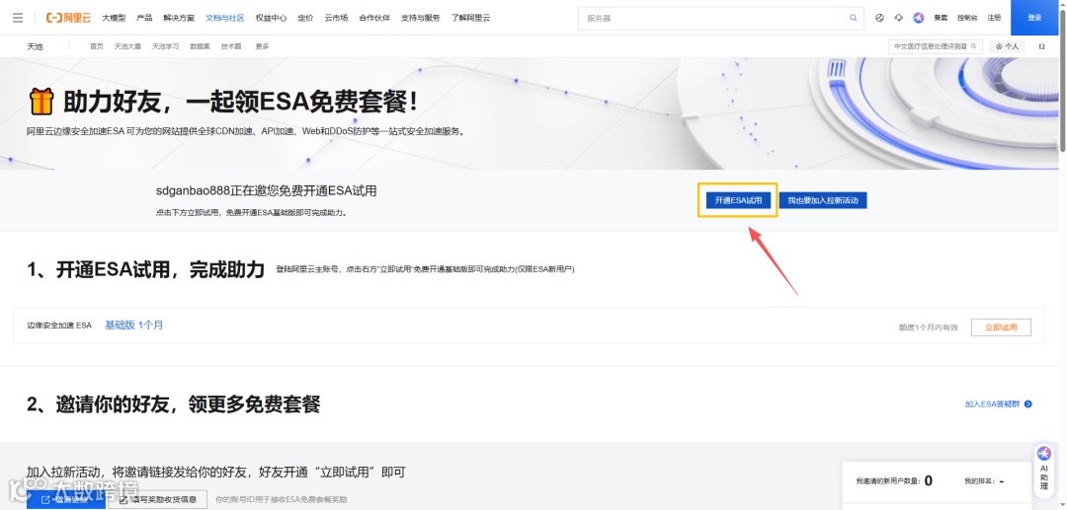This screenshot has width=1067, height=510.
Task: Open the 合作伙伴 menu item
Action: (375, 18)
